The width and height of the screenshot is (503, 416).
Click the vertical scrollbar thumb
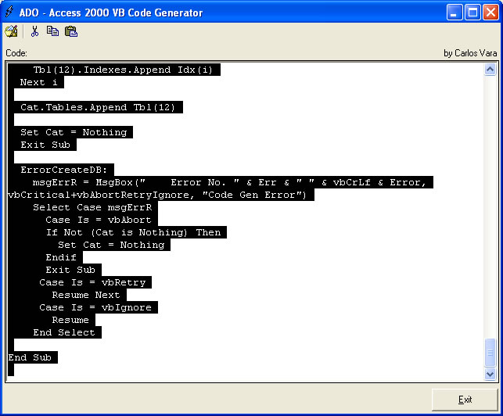click(x=490, y=352)
